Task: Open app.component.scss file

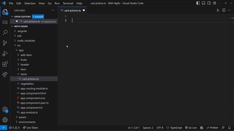Action: click(x=33, y=98)
